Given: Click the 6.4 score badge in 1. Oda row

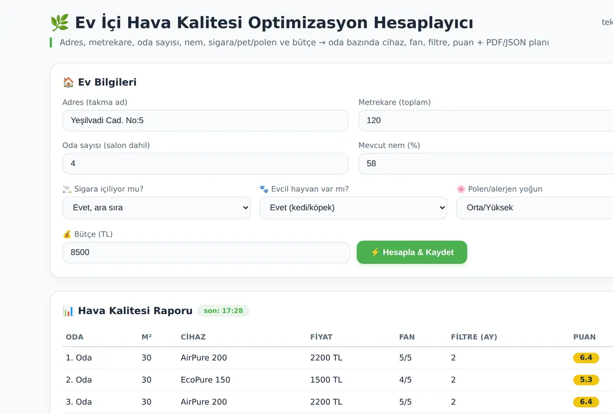Looking at the screenshot, I should 586,358.
